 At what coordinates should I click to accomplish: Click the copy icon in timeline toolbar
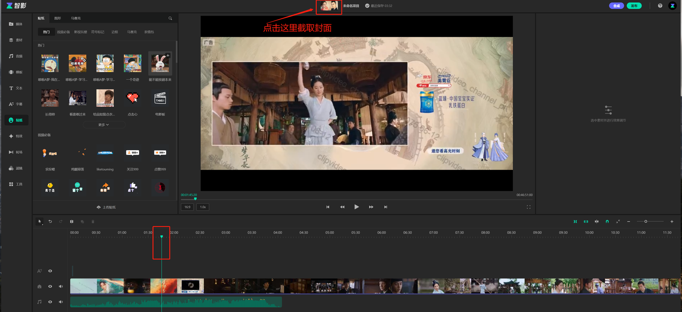[82, 221]
